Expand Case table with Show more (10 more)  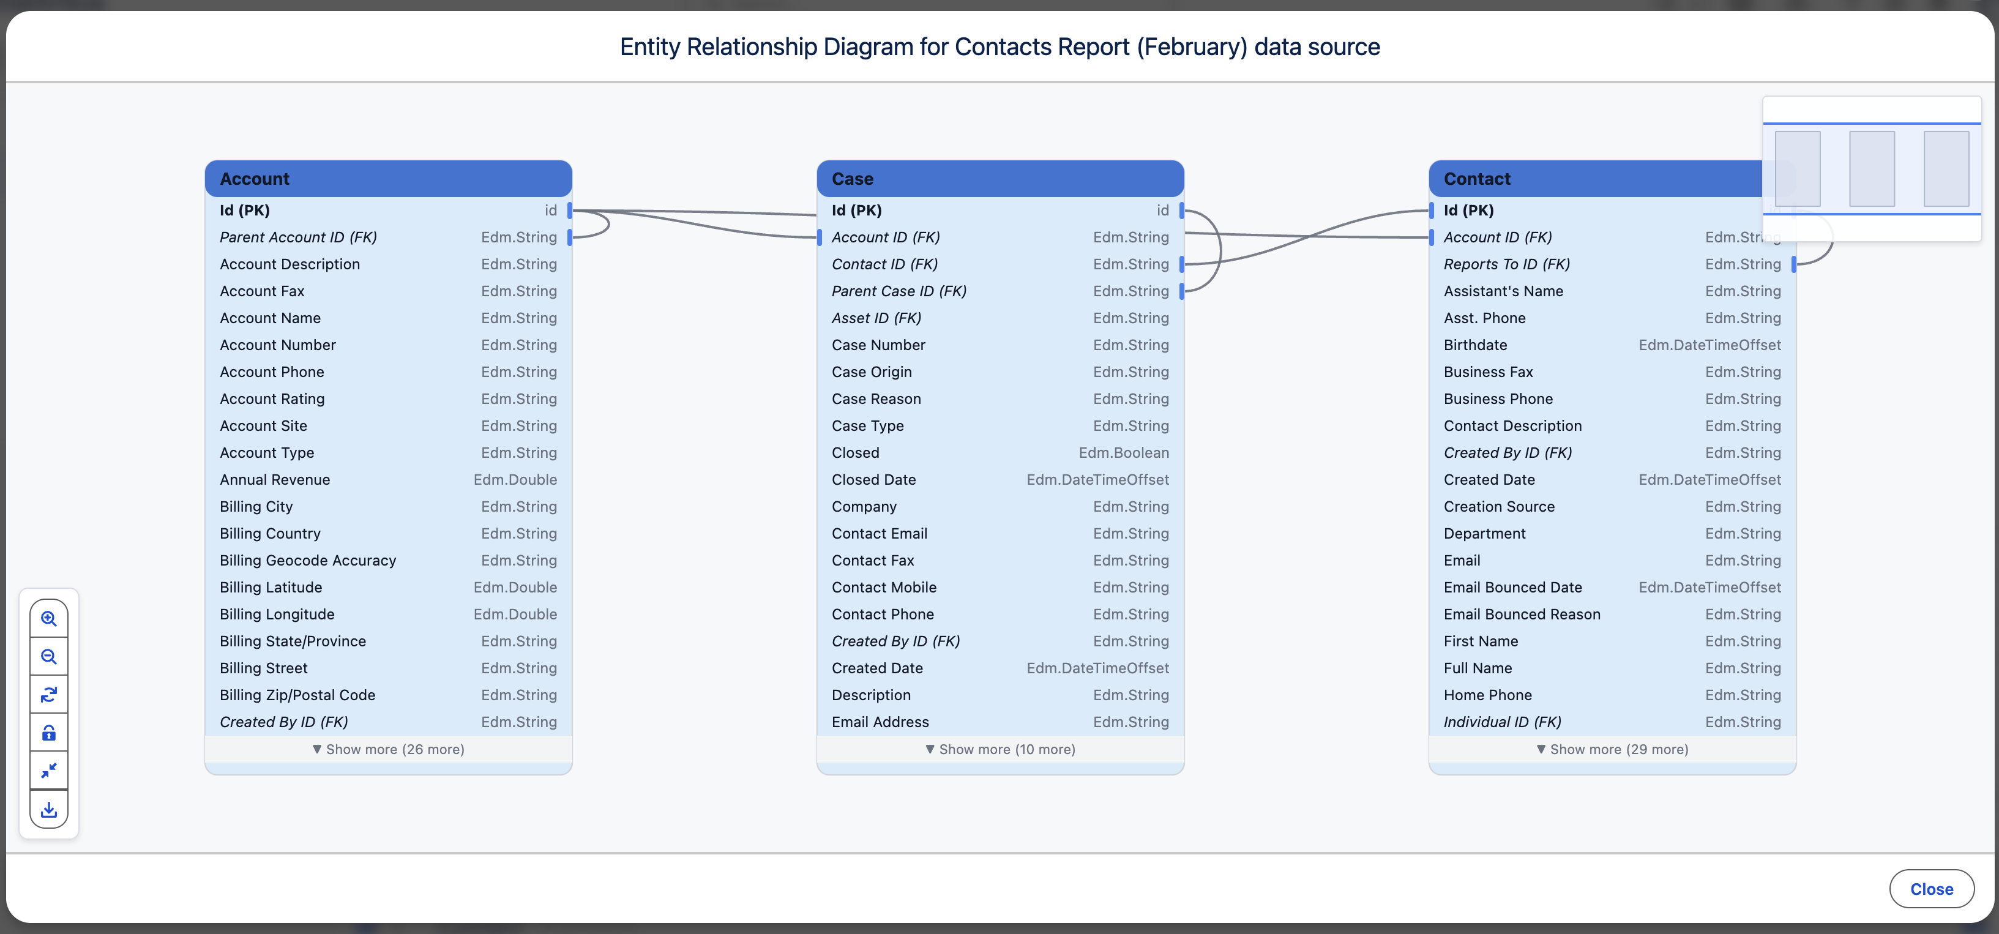[999, 749]
